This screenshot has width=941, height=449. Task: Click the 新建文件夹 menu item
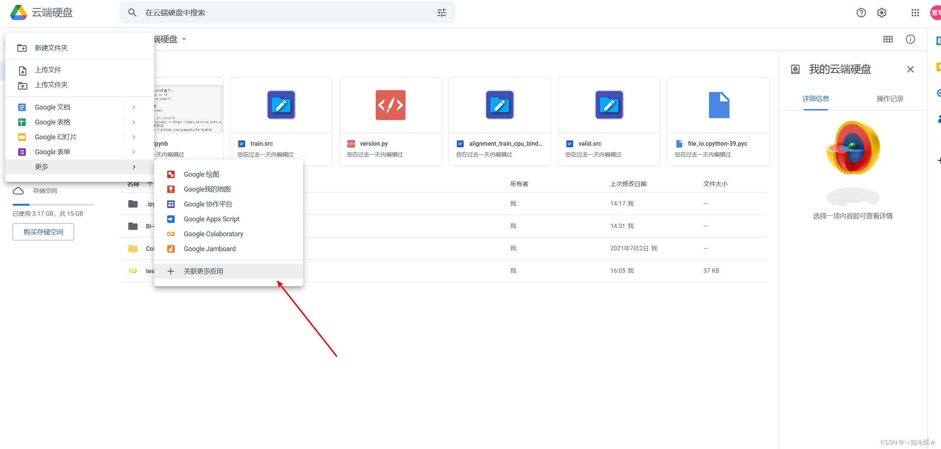[x=52, y=48]
